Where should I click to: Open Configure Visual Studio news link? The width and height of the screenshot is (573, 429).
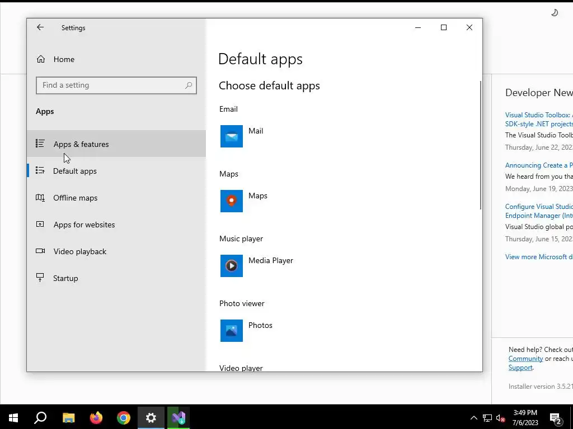click(539, 211)
